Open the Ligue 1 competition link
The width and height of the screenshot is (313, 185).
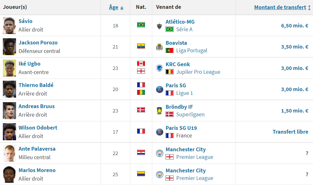(x=184, y=93)
